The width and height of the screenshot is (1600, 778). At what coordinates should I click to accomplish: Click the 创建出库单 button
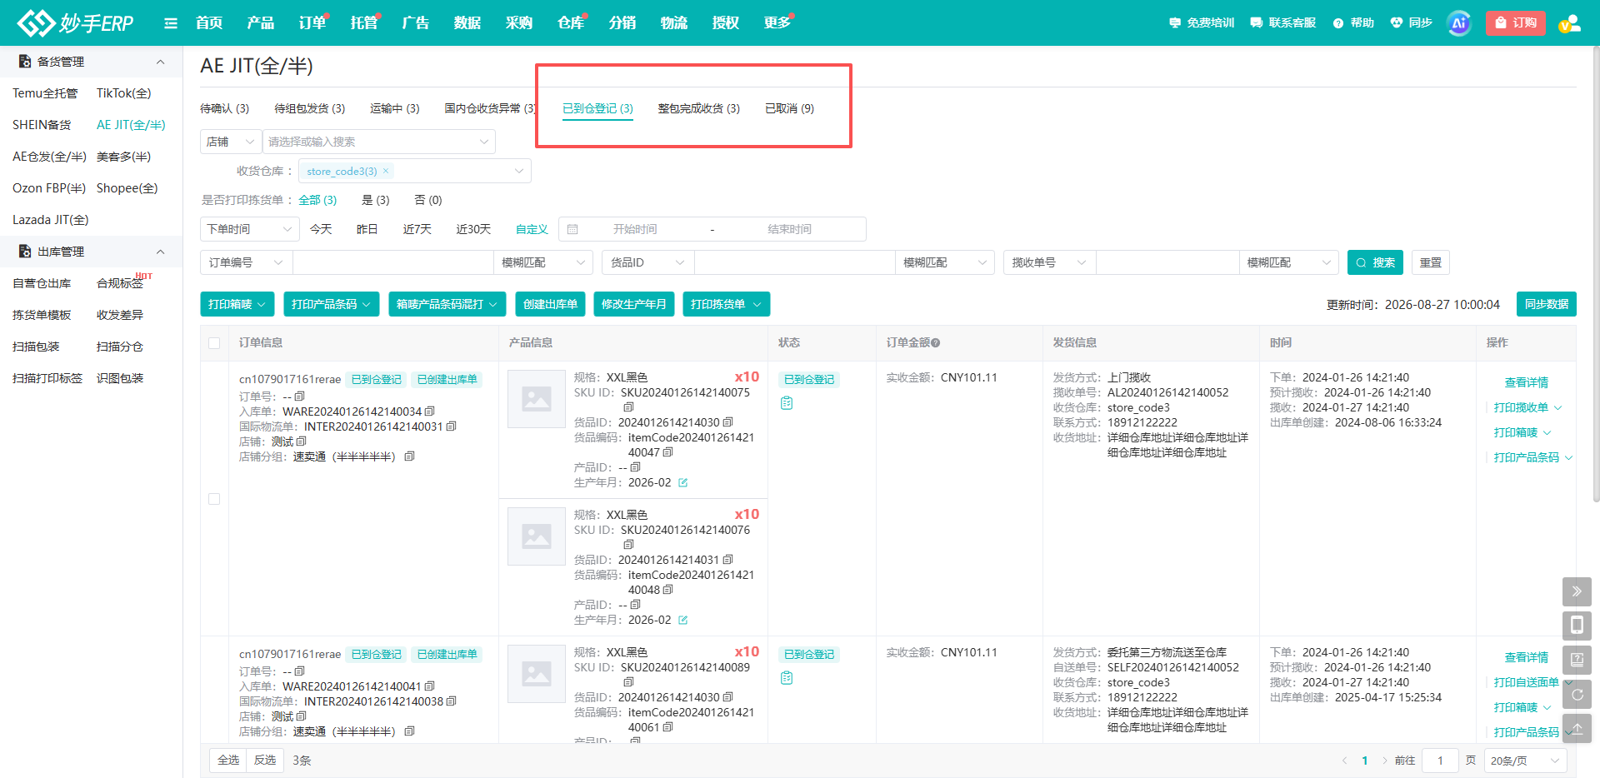click(x=550, y=304)
